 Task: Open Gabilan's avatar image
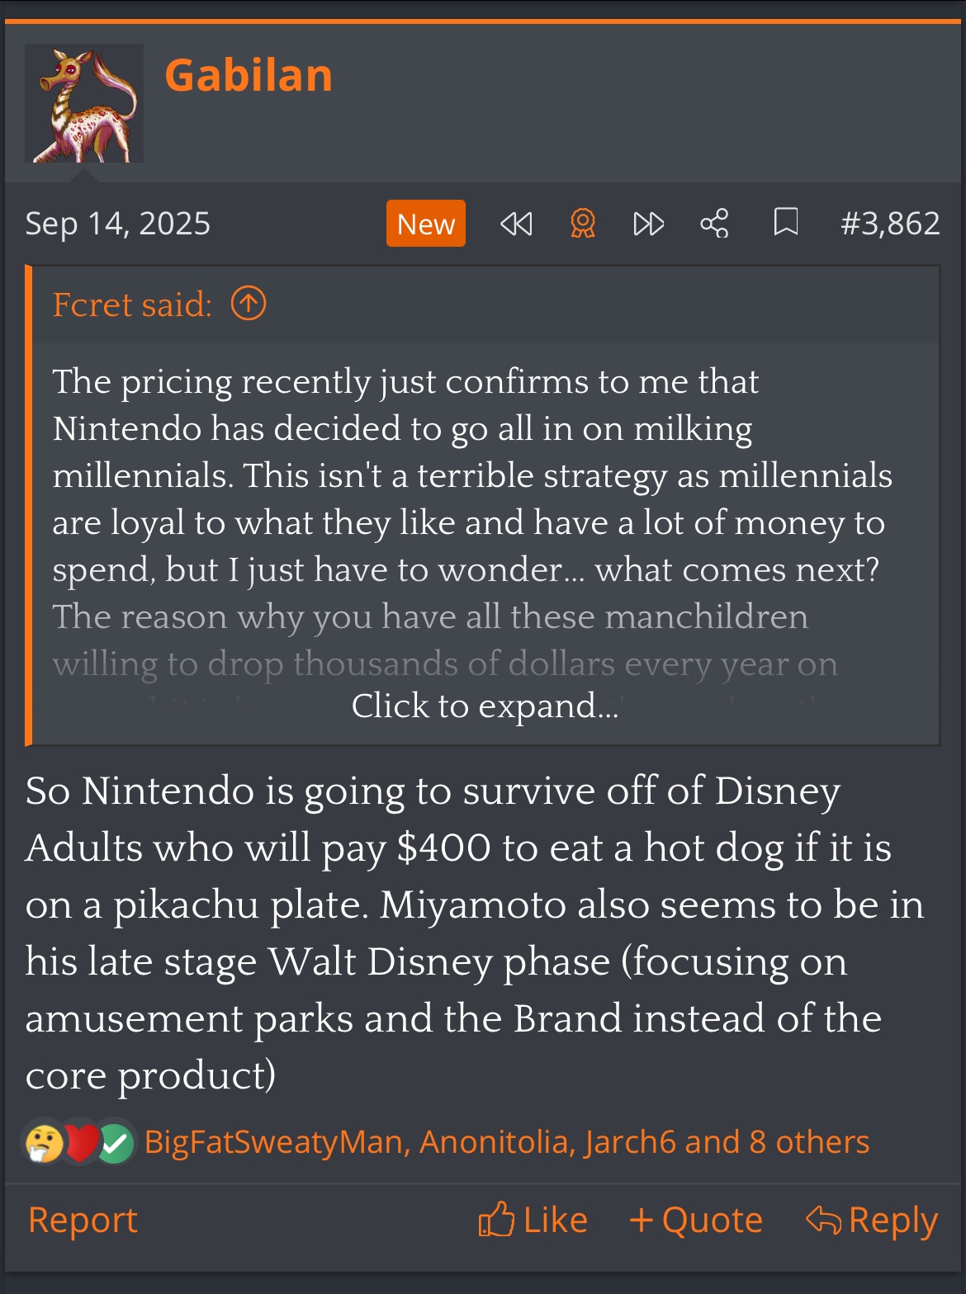(x=84, y=103)
